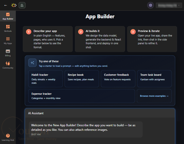Image resolution: width=184 pixels, height=144 pixels.
Task: Pick the Team task board starter
Action: tap(154, 79)
